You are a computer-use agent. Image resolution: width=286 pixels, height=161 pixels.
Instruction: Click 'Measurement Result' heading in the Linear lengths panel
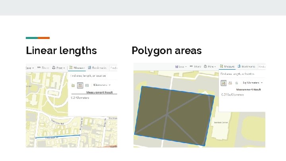click(99, 92)
